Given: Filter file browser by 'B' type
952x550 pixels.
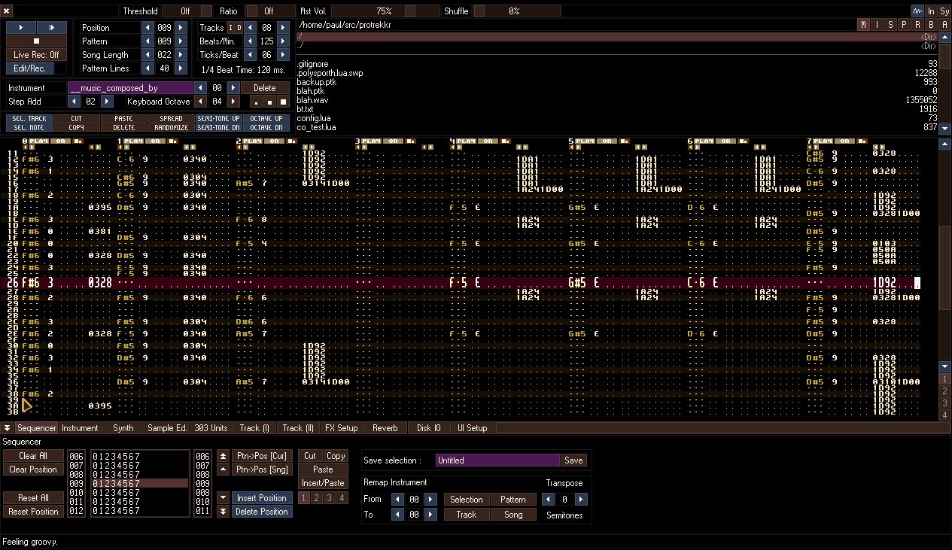Looking at the screenshot, I should pos(931,25).
